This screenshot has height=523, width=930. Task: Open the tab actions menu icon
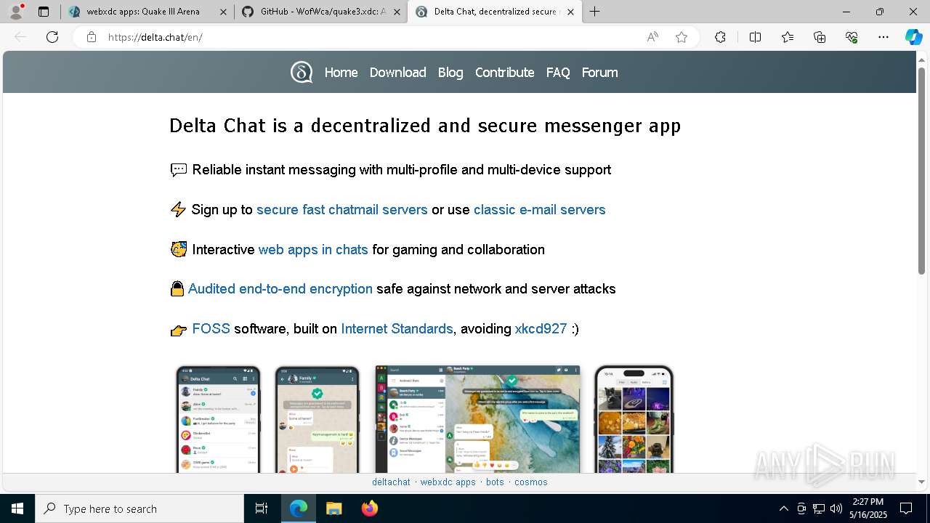pos(44,12)
